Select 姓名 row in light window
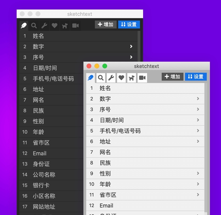221x215 pixels. pos(145,88)
